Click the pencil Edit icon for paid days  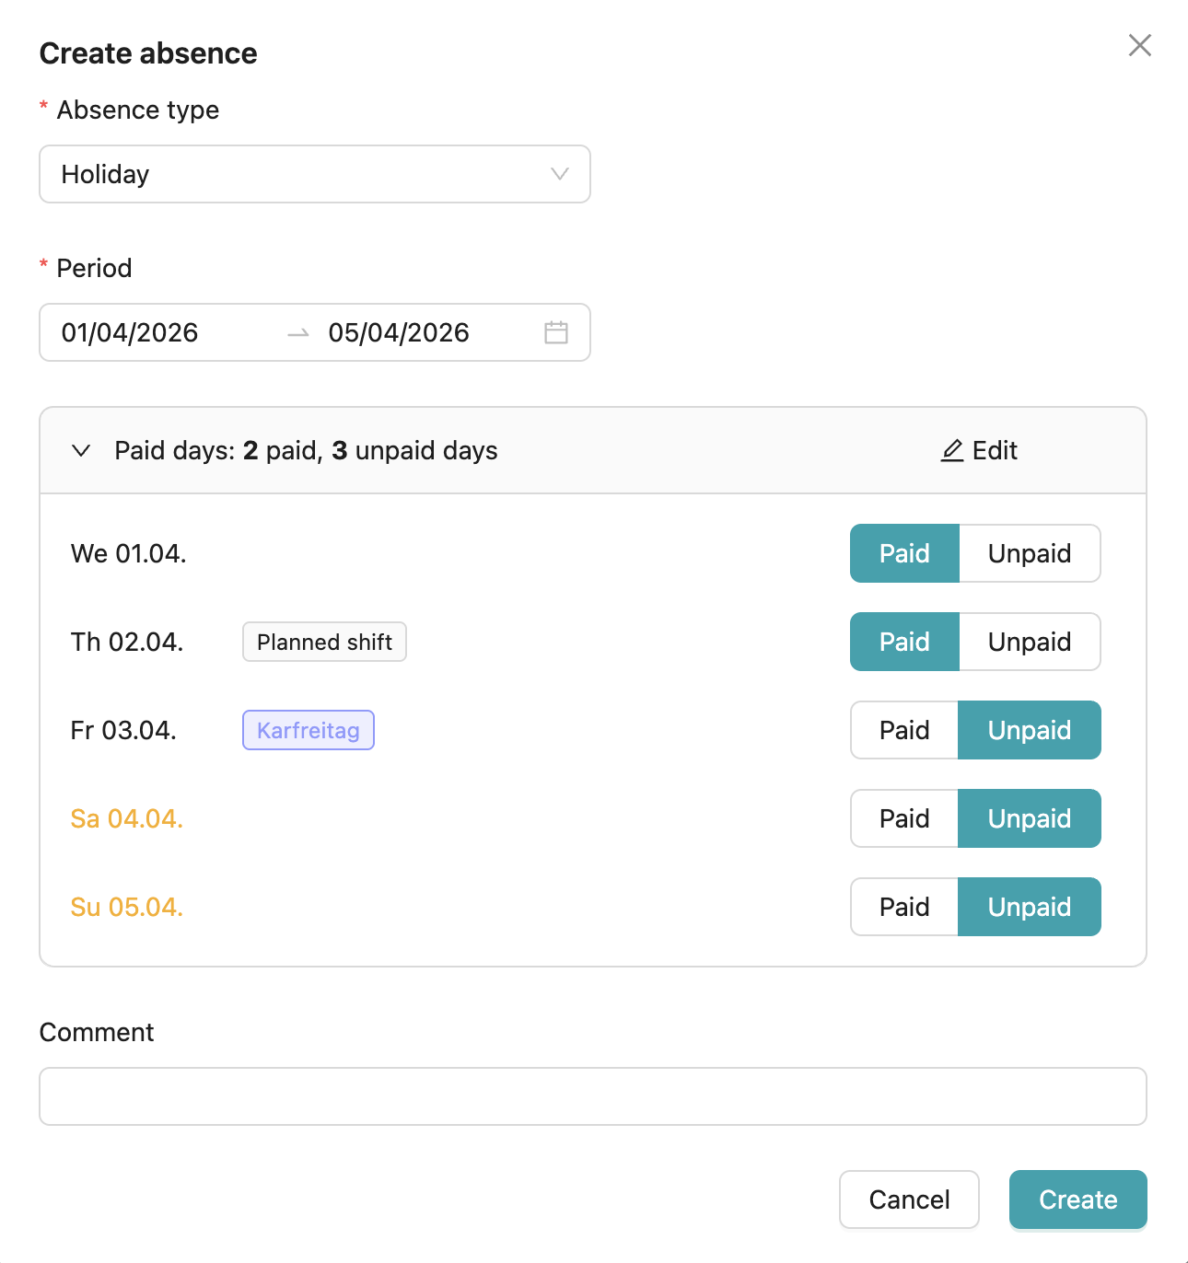coord(952,450)
